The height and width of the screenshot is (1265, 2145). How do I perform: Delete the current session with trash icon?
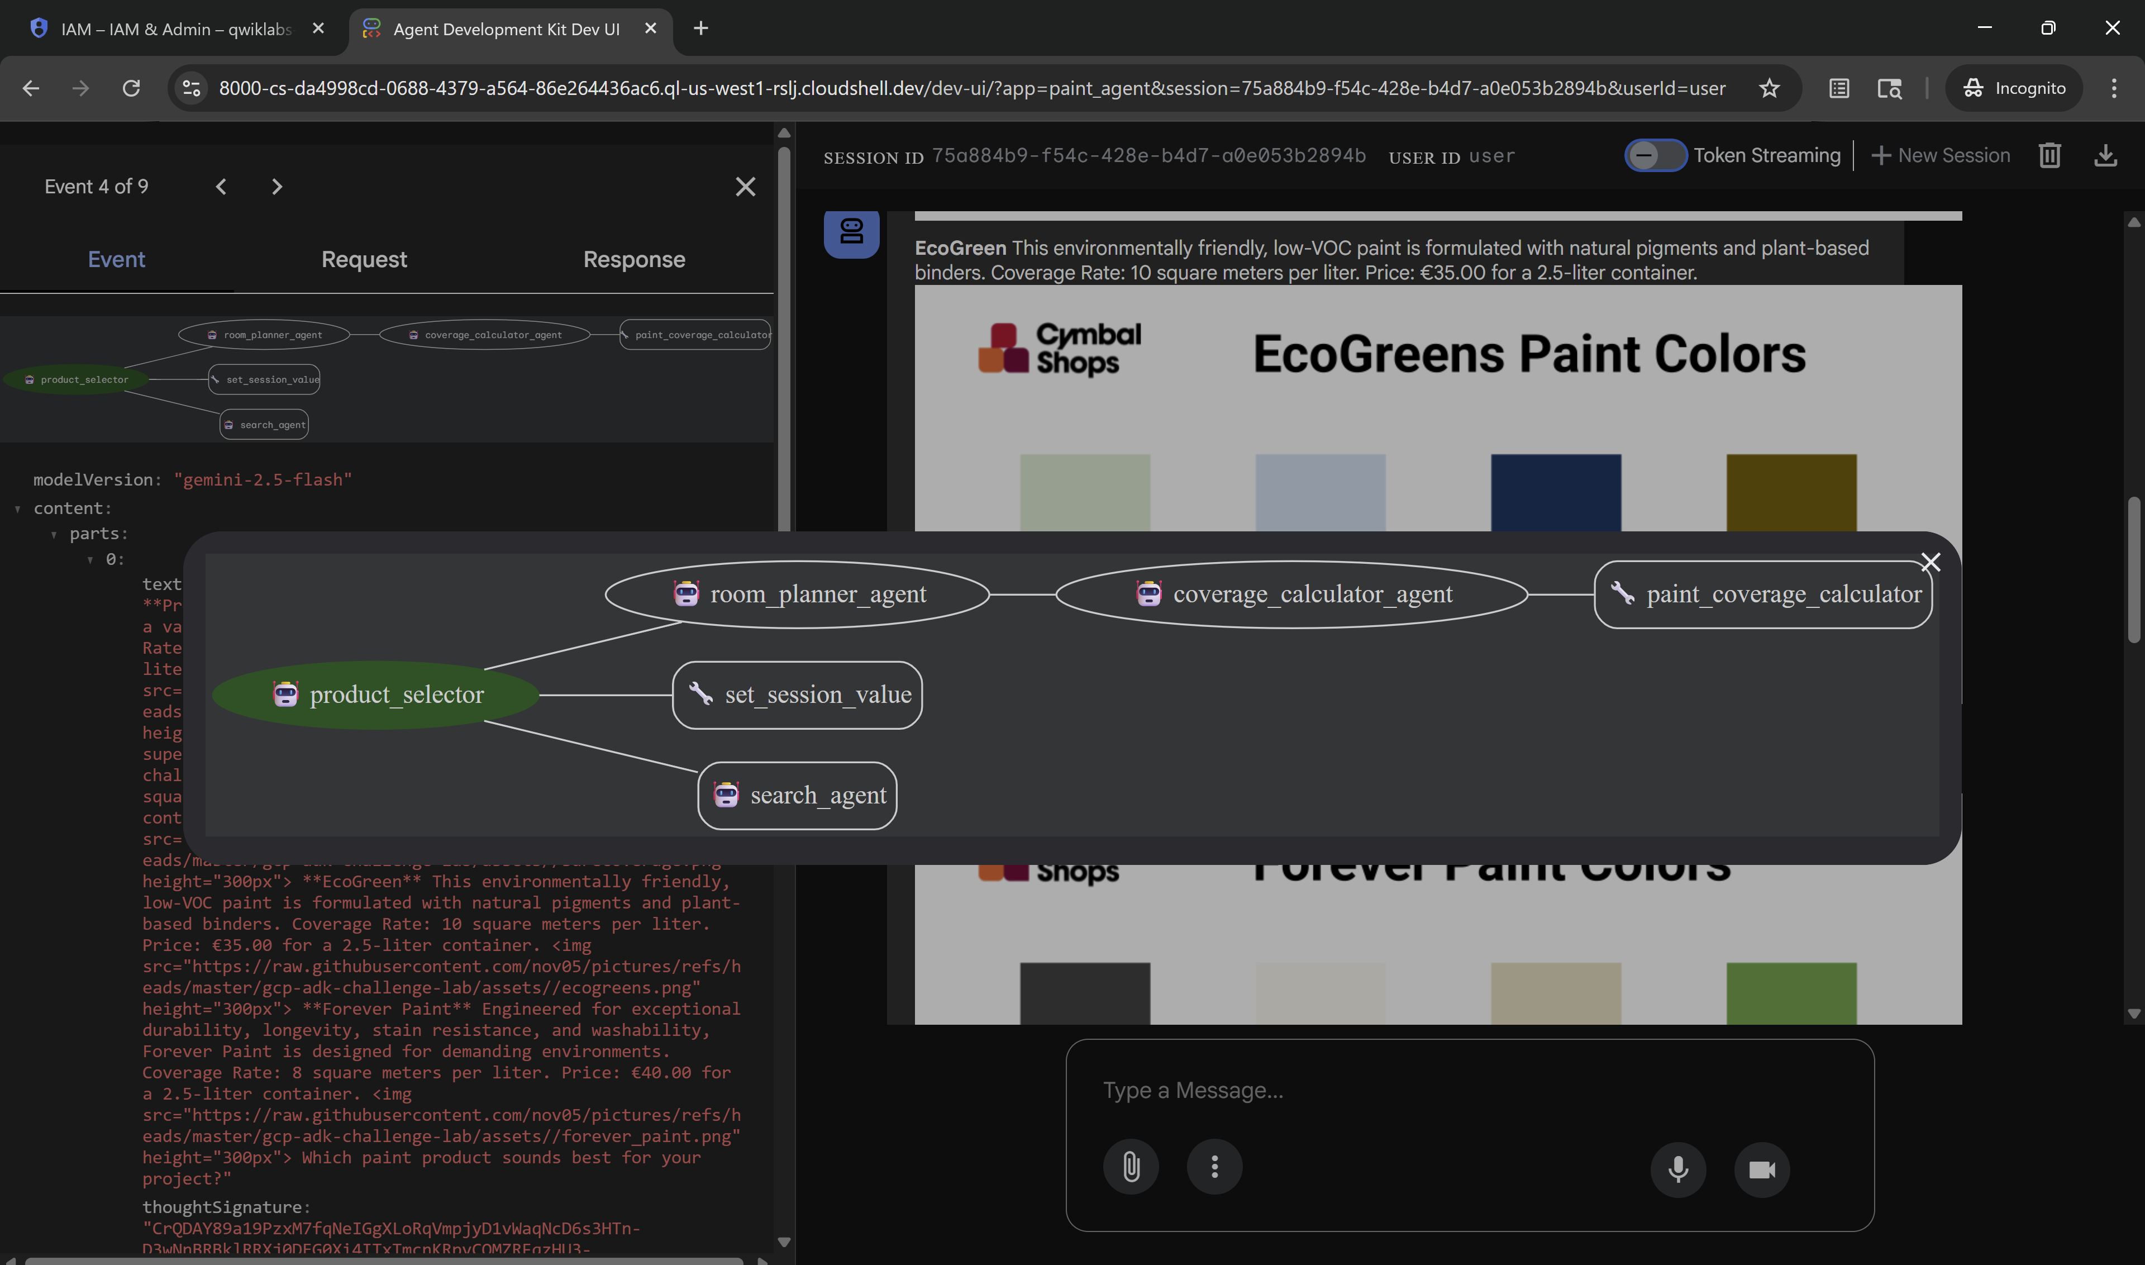pyautogui.click(x=2049, y=155)
